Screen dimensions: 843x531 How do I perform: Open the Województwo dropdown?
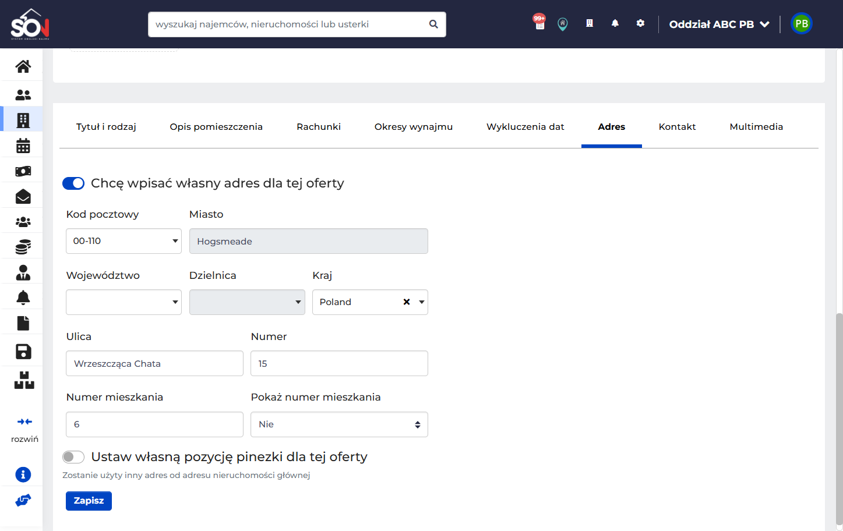[x=124, y=302]
